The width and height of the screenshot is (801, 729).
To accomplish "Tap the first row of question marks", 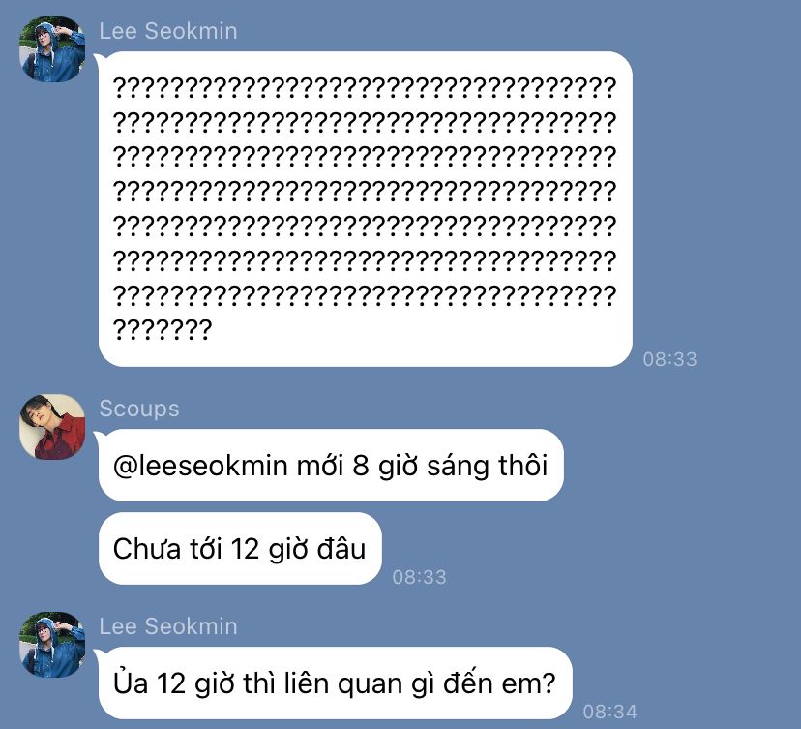I will (365, 87).
